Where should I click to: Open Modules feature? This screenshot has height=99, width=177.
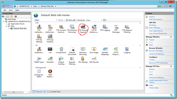[x=50, y=60]
